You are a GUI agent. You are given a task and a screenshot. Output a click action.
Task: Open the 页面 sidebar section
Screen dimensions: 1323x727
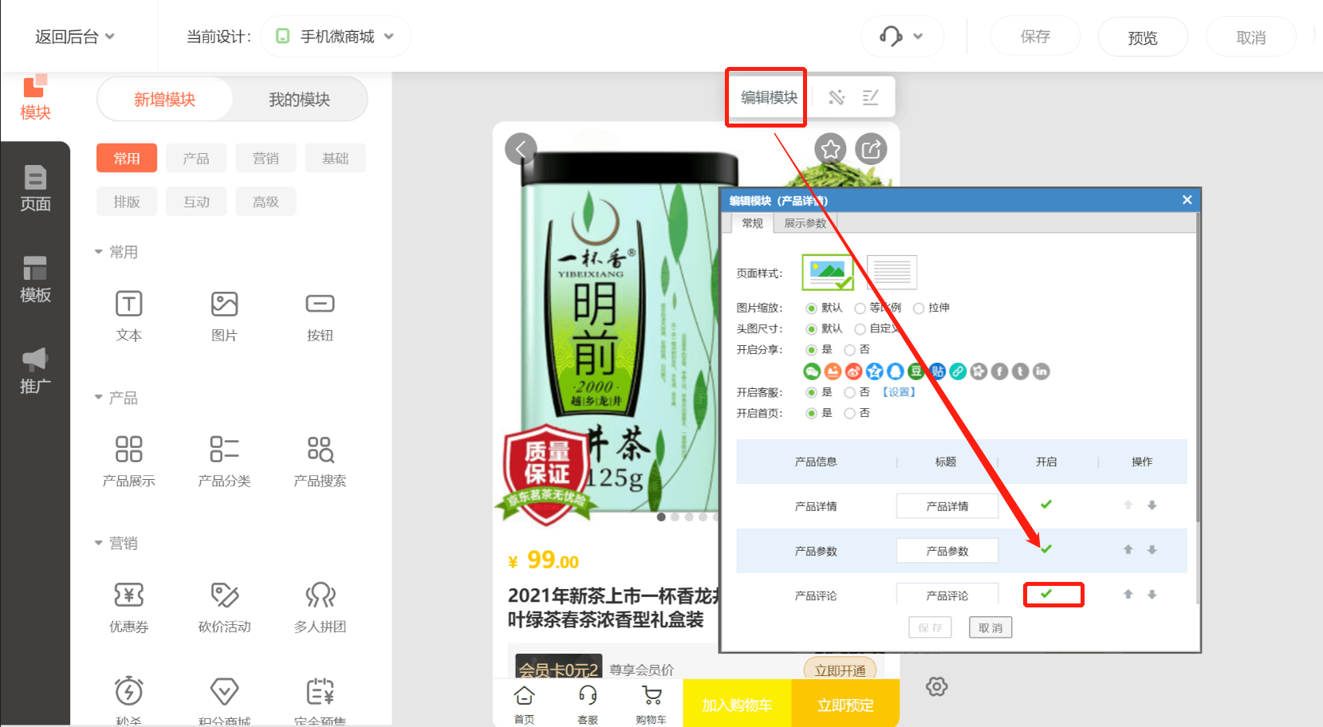(35, 188)
